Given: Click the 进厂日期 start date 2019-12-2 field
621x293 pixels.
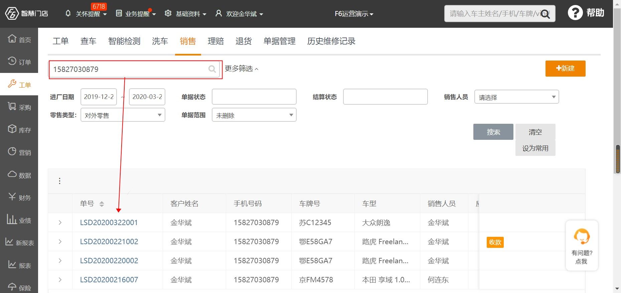Looking at the screenshot, I should [99, 97].
